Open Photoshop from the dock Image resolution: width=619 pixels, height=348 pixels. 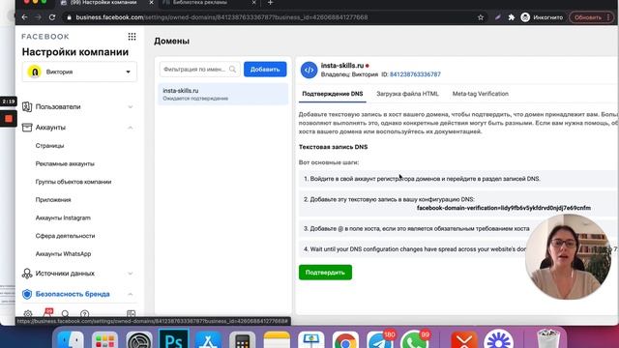click(x=174, y=339)
